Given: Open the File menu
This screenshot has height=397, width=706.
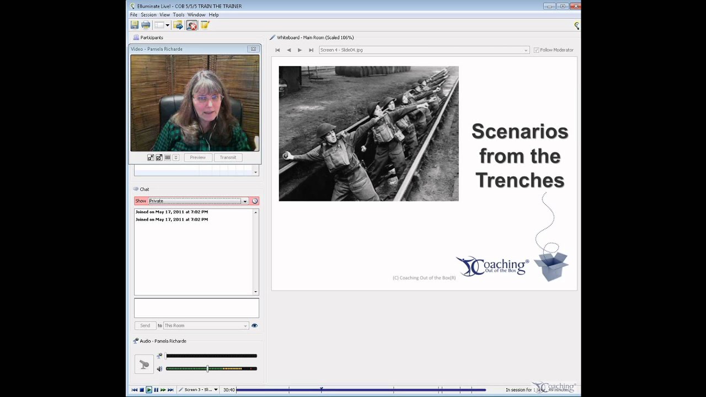Looking at the screenshot, I should coord(133,15).
